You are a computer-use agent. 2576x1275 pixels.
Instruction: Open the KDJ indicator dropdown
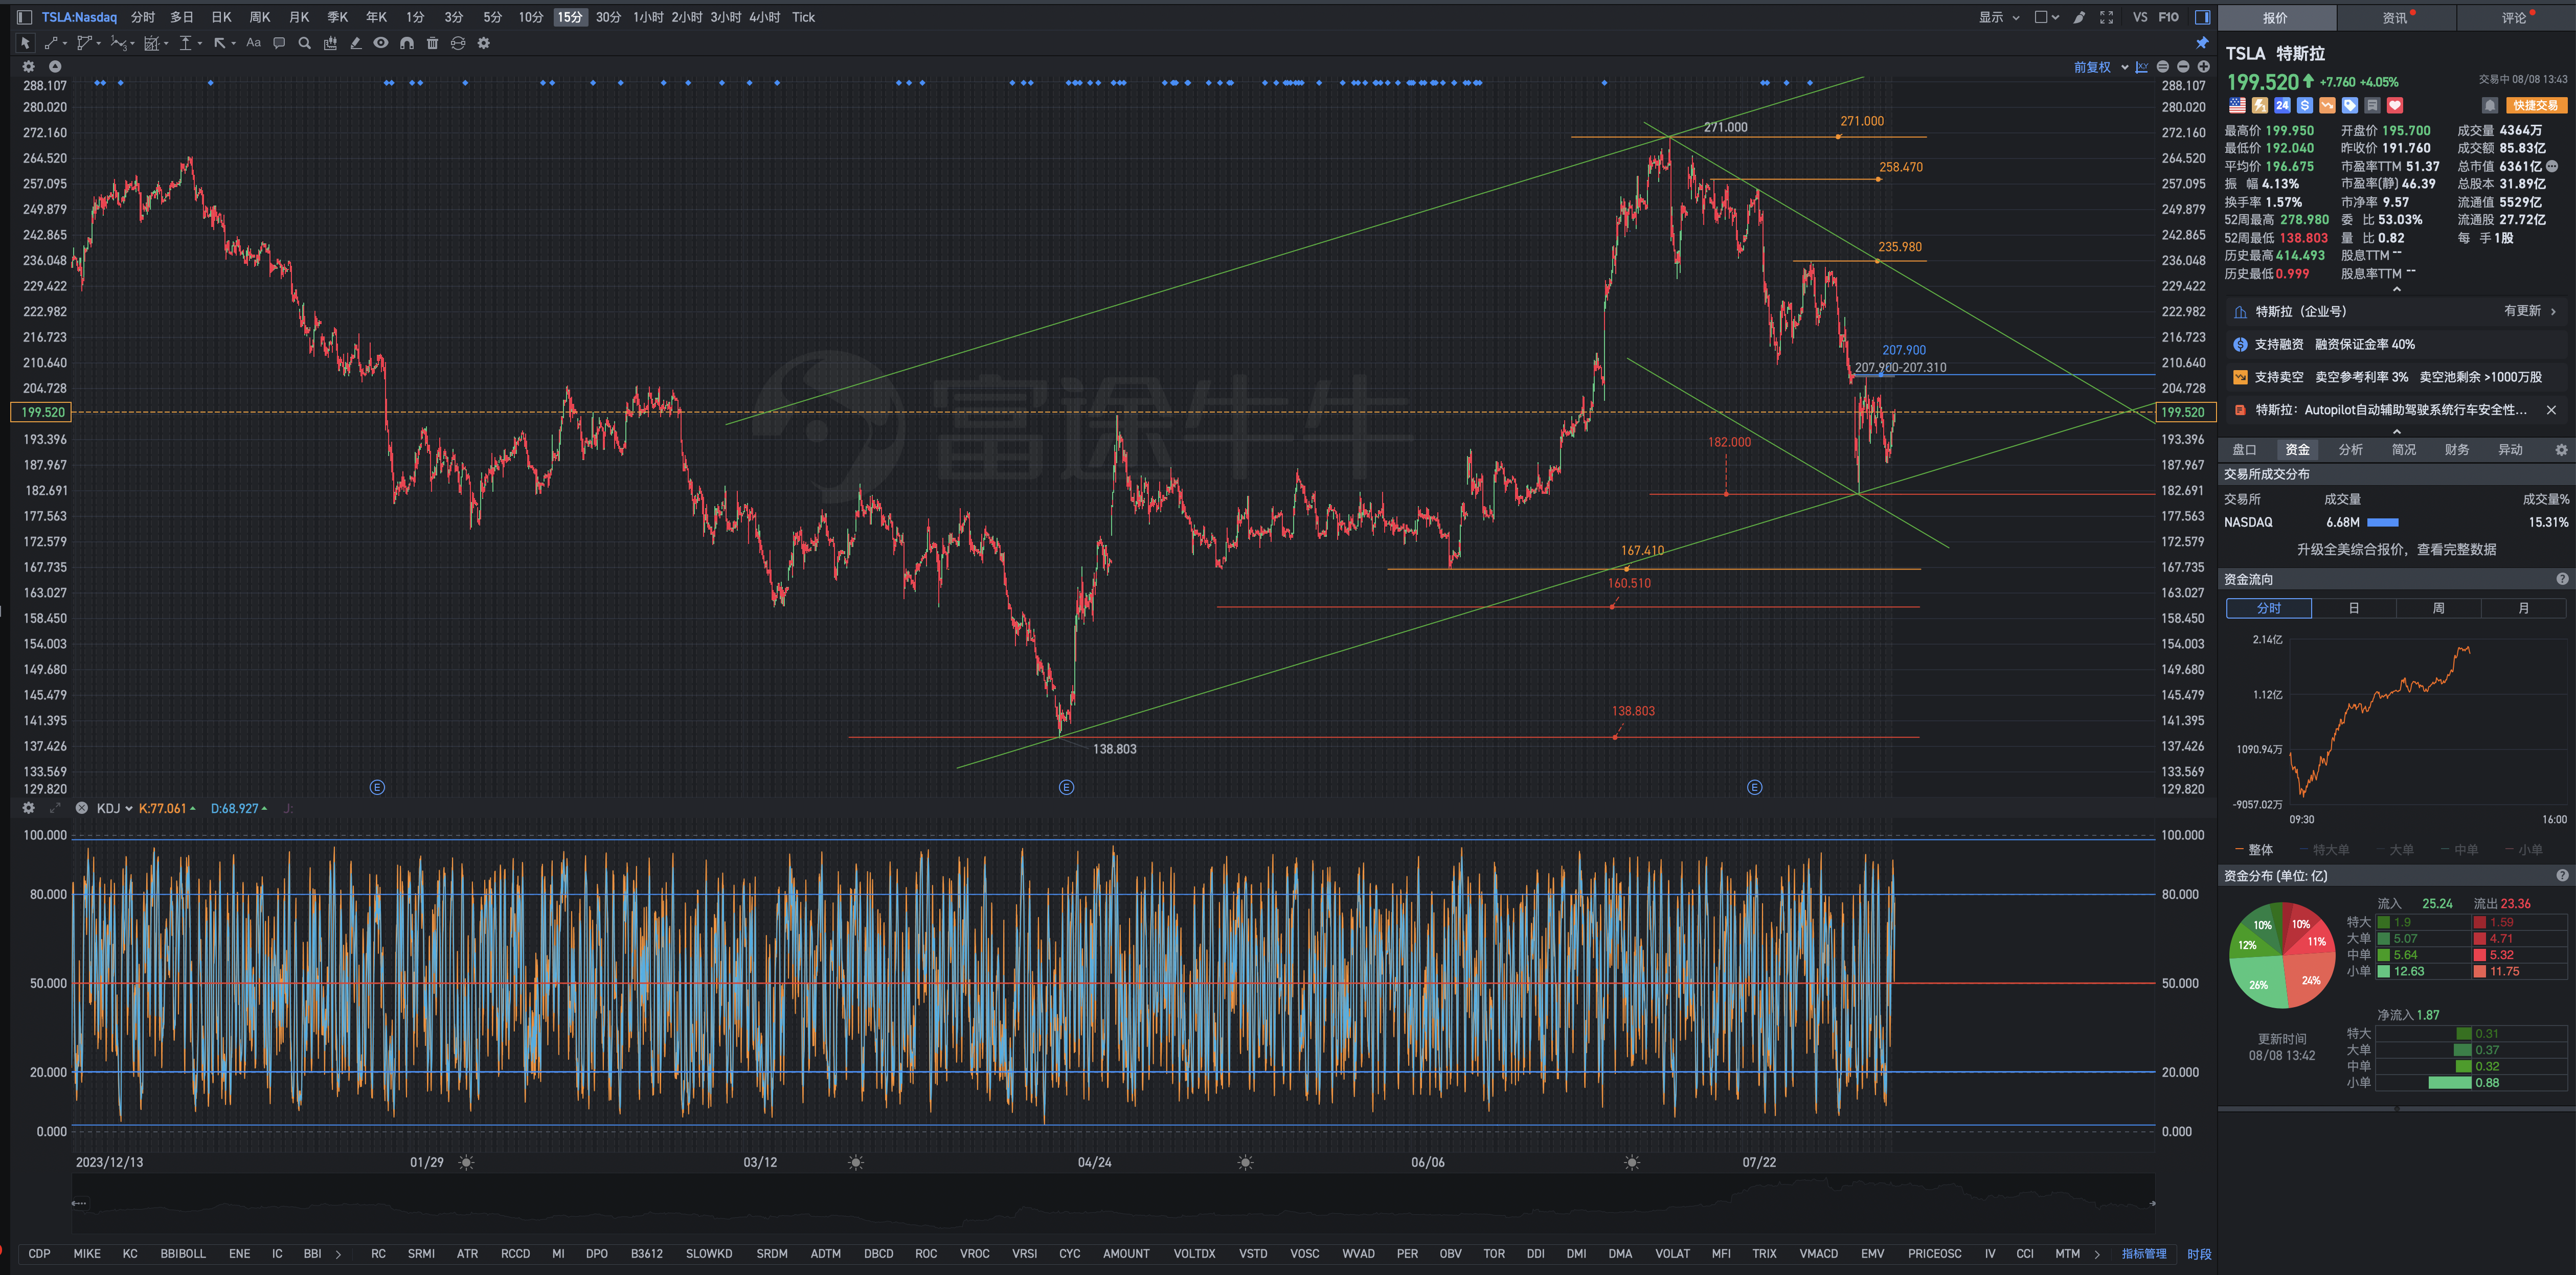(x=114, y=808)
